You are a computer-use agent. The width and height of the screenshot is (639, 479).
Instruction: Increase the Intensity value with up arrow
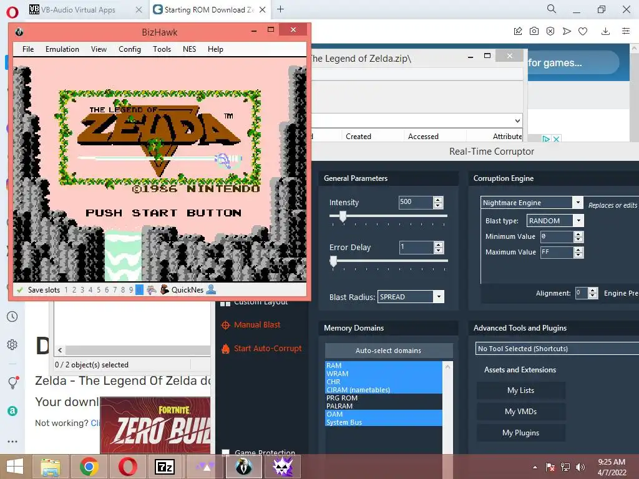pyautogui.click(x=438, y=200)
